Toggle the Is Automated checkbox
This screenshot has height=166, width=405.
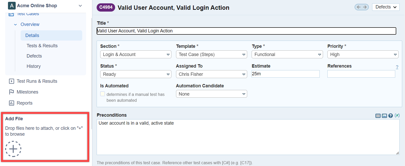pyautogui.click(x=103, y=94)
